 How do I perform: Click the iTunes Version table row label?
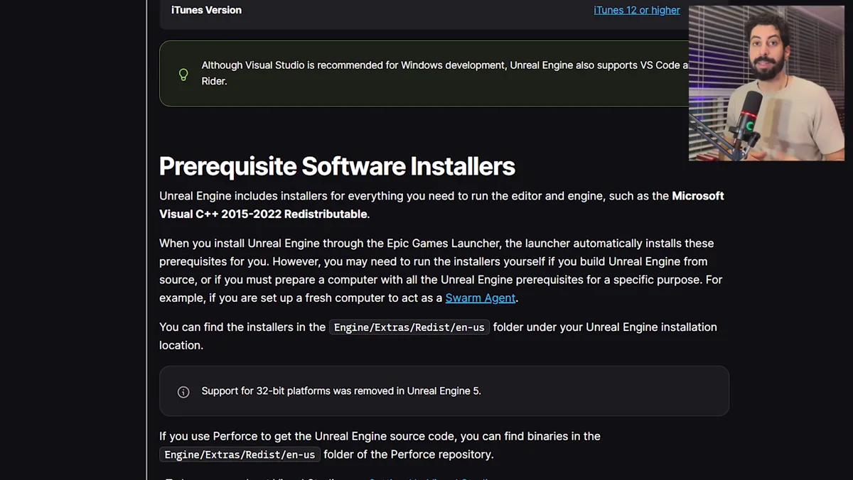point(206,10)
